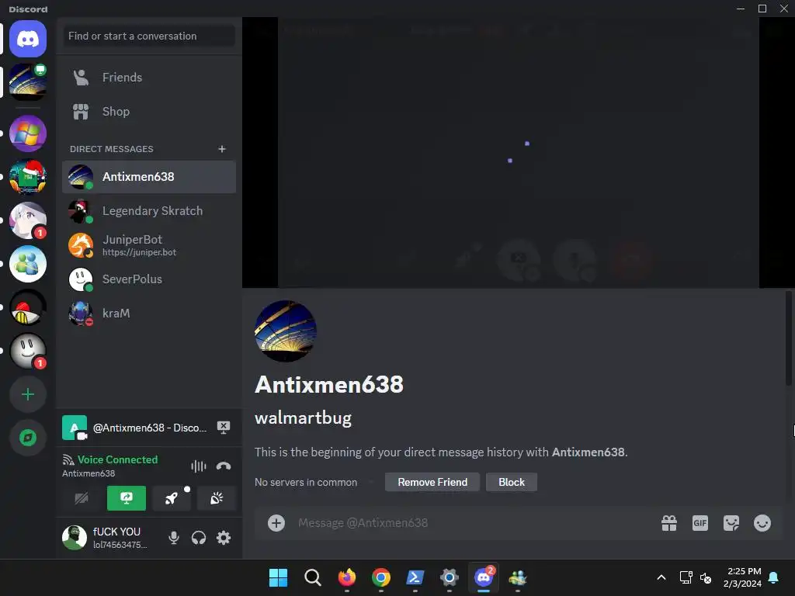Open the current DM call server icon
Screen dimensions: 795x596
(x=28, y=82)
